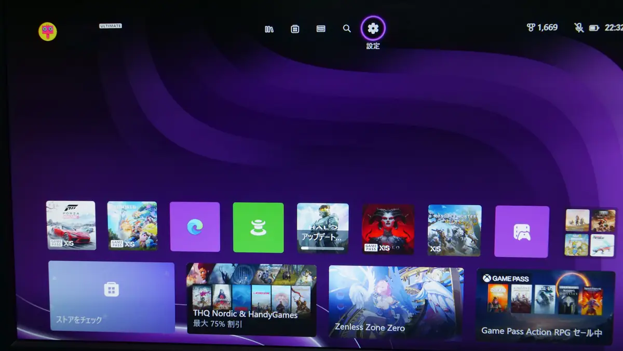The width and height of the screenshot is (623, 351).
Task: Open the Zenless Zone Zero promo card
Action: (396, 303)
